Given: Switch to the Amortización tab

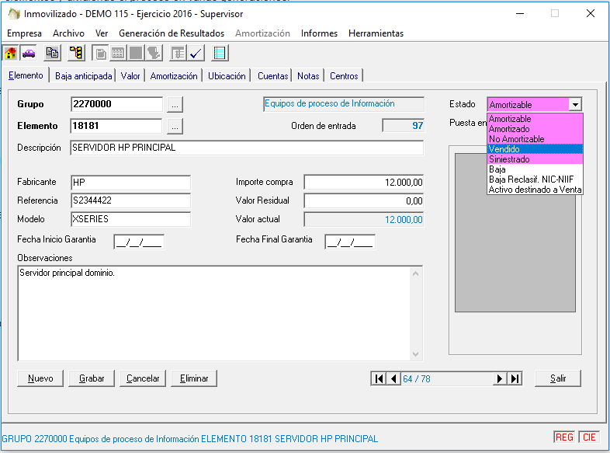Looking at the screenshot, I should click(174, 76).
